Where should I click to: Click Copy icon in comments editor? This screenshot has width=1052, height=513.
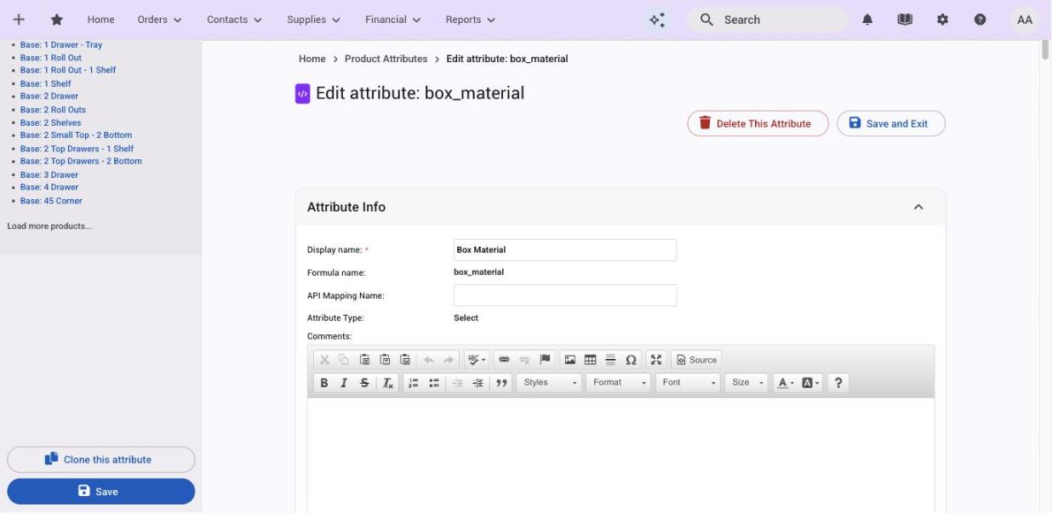(344, 360)
